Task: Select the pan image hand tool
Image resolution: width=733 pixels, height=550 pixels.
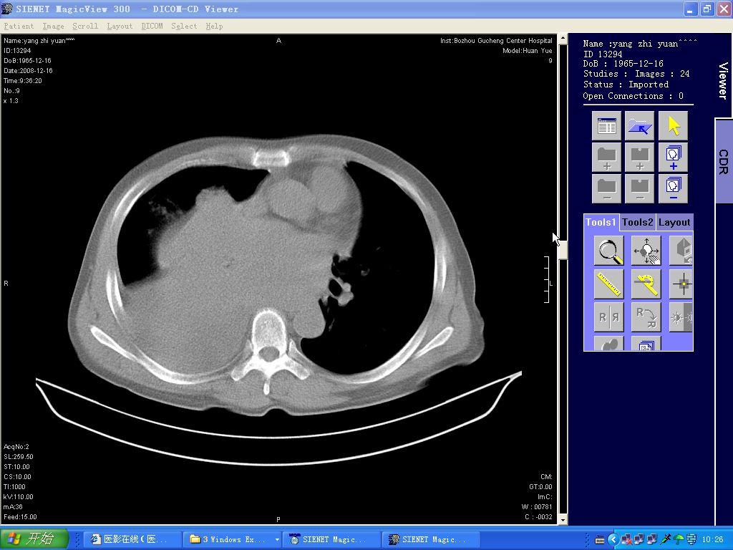Action: [646, 251]
